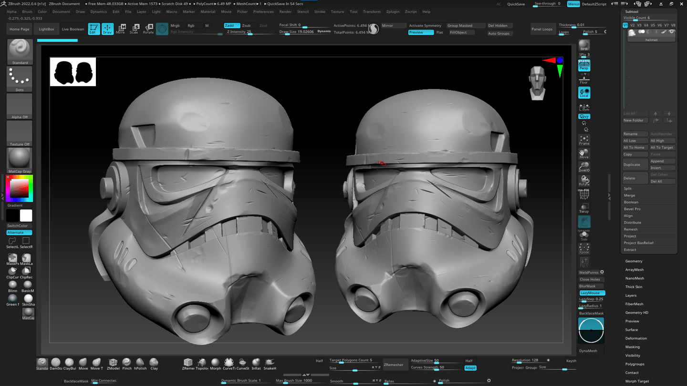This screenshot has height=386, width=687.
Task: Select the hPolish brush
Action: 140,364
